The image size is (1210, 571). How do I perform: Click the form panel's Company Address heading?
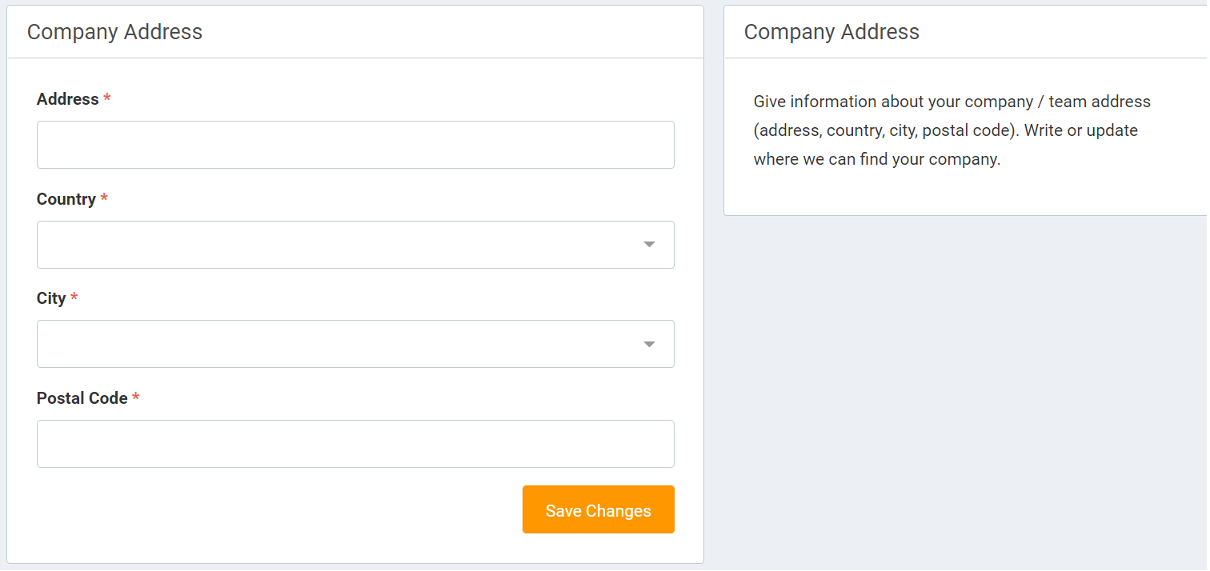point(114,32)
